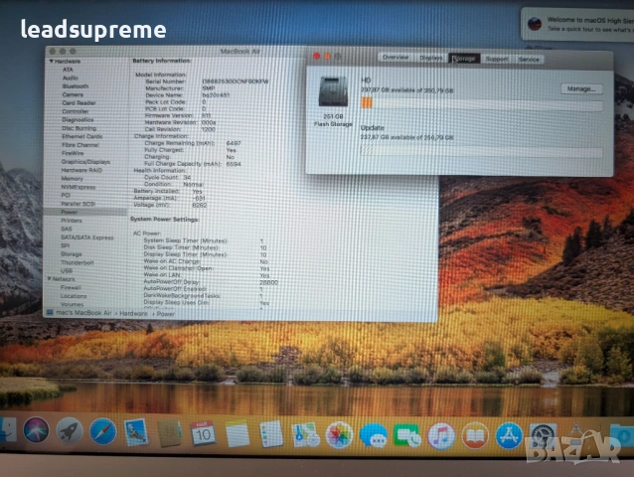Open Reminders list icon in Dock
This screenshot has height=477, width=634.
271,434
